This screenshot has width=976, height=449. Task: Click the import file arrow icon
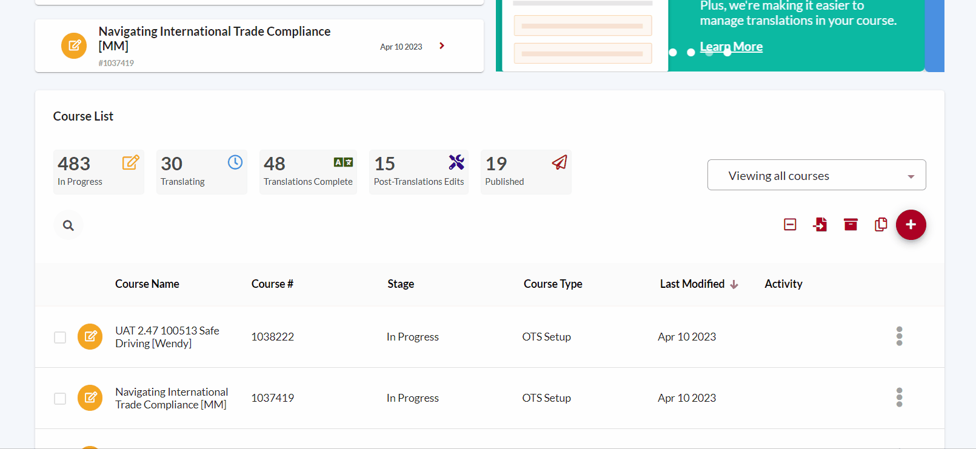click(820, 225)
